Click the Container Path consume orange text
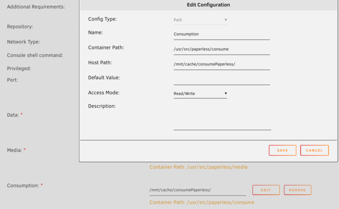Viewport: 339px width, 209px height. tap(202, 202)
